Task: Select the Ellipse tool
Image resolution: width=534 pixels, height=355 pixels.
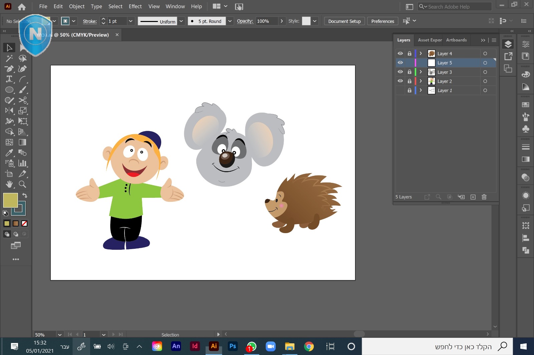Action: 9,90
